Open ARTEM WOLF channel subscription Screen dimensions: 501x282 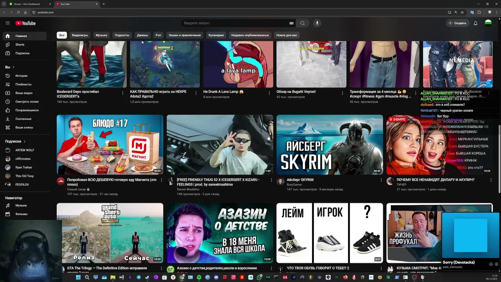(25, 150)
